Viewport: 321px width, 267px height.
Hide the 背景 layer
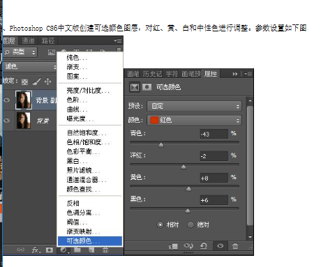[x=7, y=121]
